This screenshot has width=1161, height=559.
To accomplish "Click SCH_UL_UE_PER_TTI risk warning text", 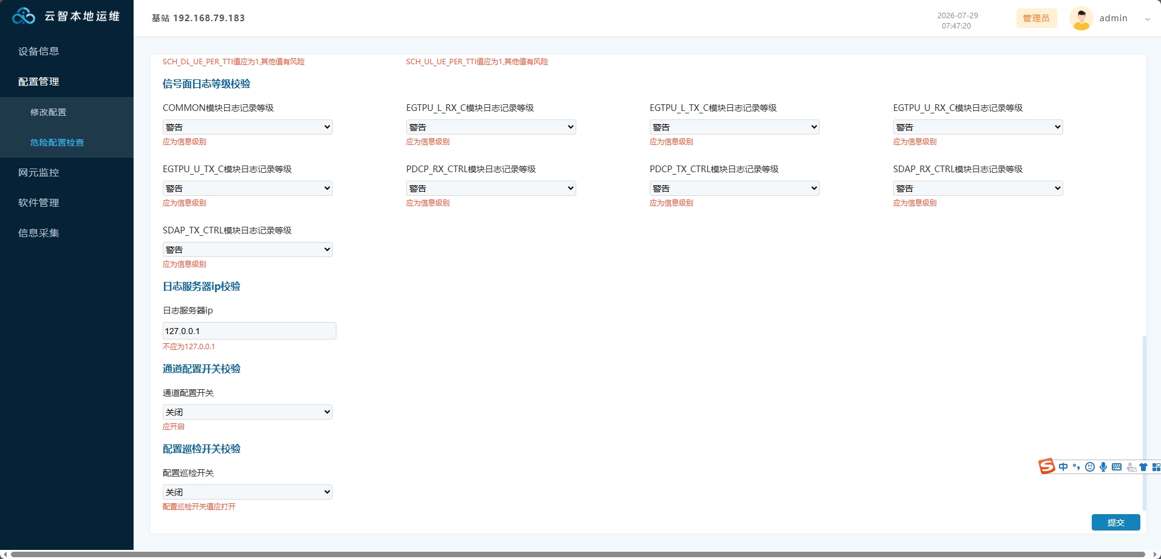I will (x=477, y=62).
